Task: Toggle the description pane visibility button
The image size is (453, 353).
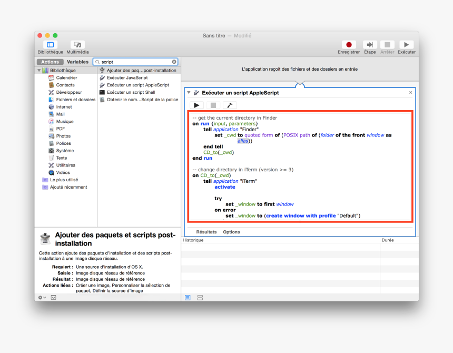Action: (53, 298)
